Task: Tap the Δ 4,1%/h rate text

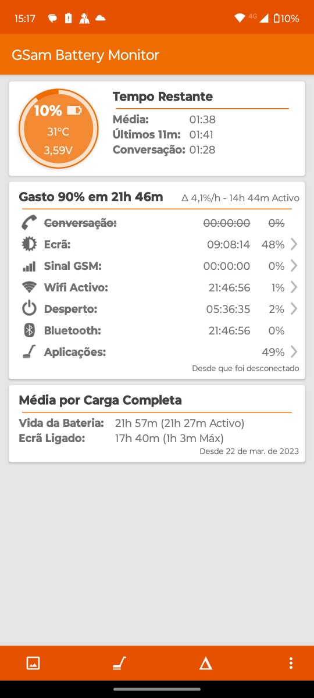Action: tap(201, 198)
